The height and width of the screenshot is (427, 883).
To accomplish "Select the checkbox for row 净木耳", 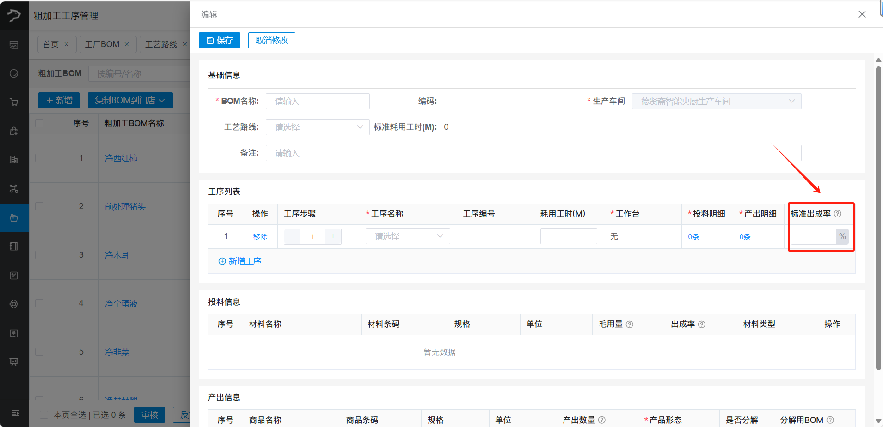I will click(x=39, y=255).
